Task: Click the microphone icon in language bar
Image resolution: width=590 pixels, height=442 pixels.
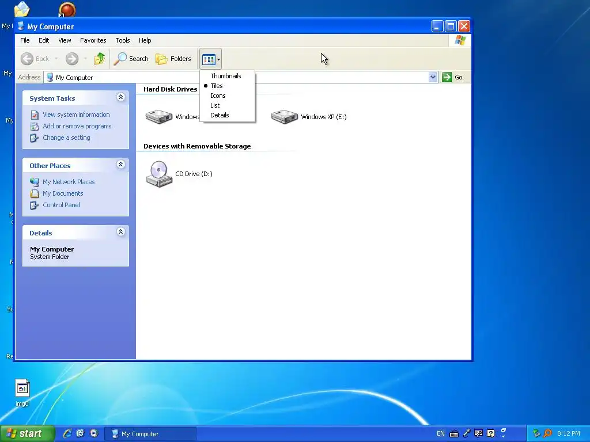Action: pyautogui.click(x=467, y=433)
